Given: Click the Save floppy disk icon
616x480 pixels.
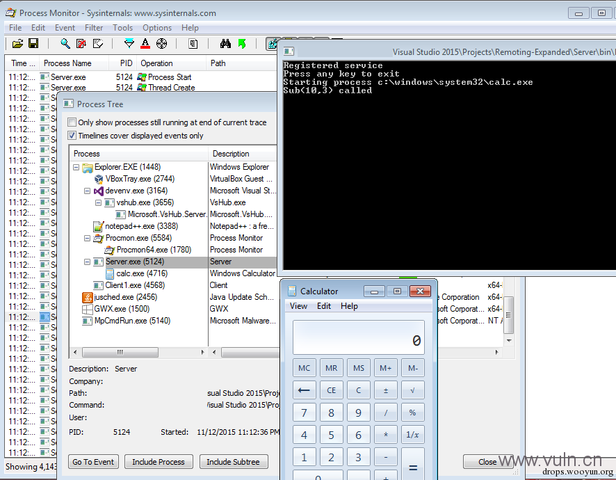Looking at the screenshot, I should (33, 43).
